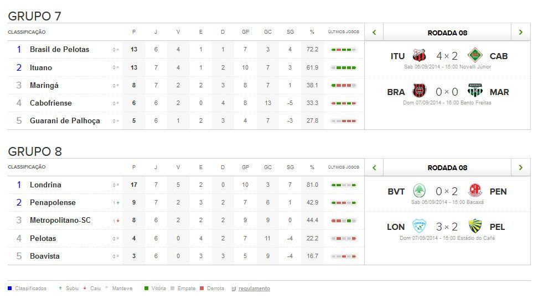Go to next round in Grupo 7
The height and width of the screenshot is (299, 538).
tap(521, 33)
